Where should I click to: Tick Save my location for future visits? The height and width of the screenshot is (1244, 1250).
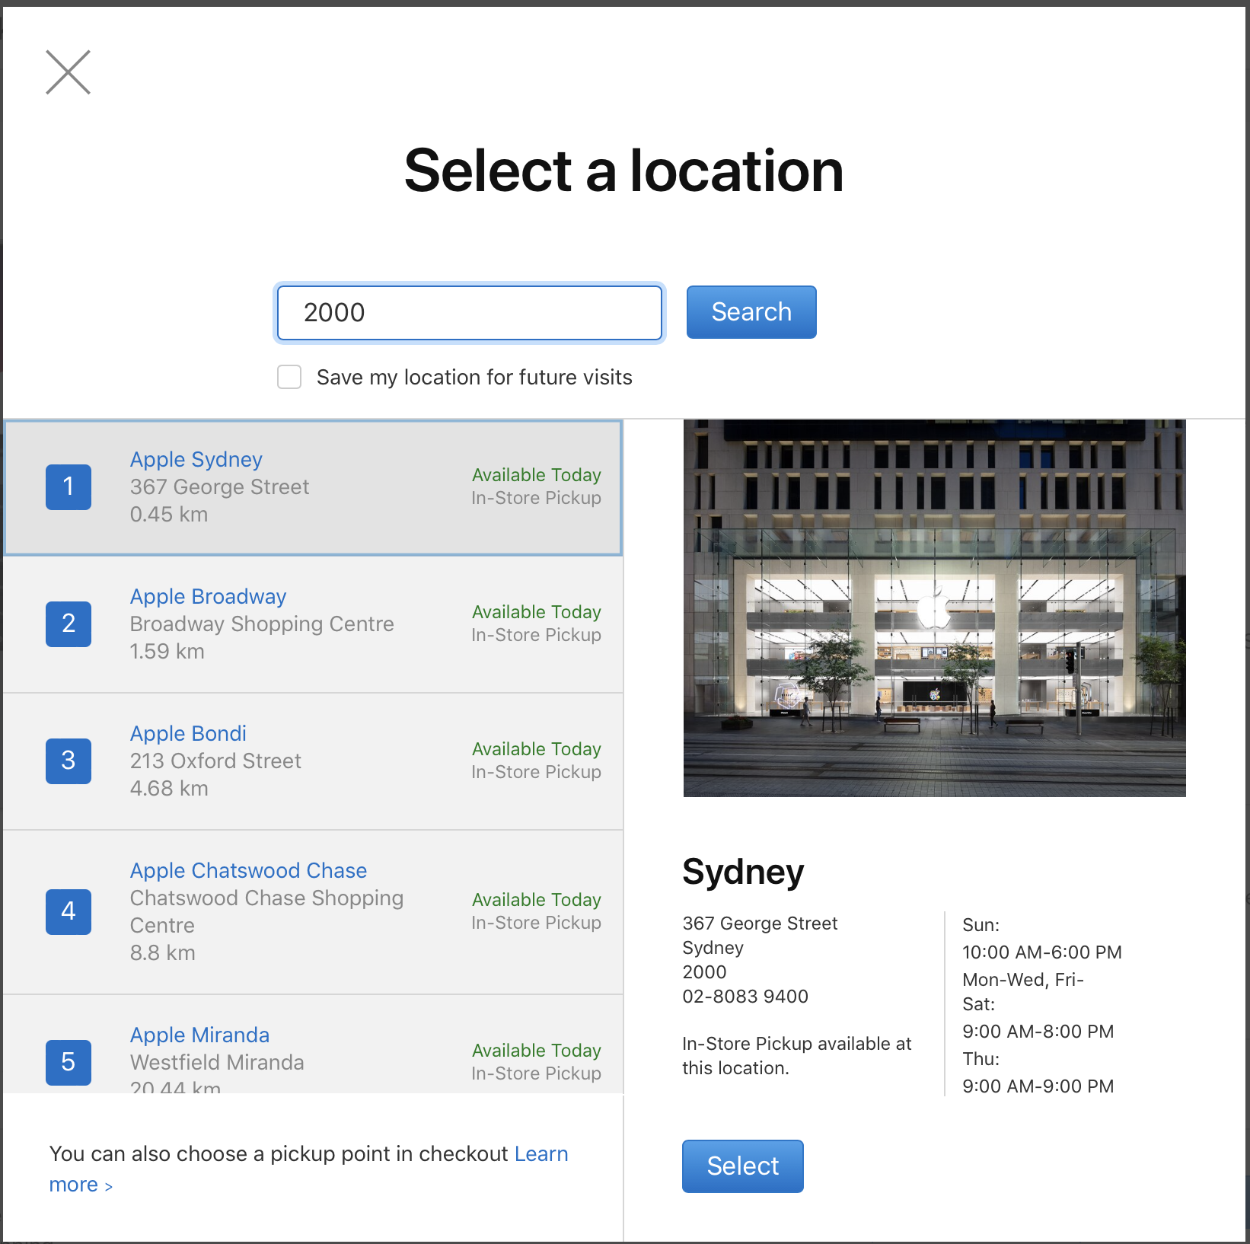click(289, 377)
